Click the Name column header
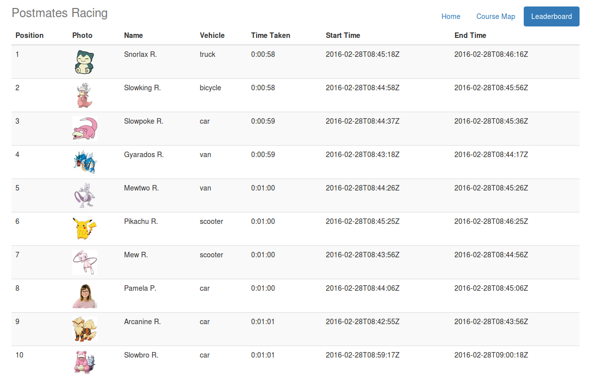 pyautogui.click(x=134, y=35)
